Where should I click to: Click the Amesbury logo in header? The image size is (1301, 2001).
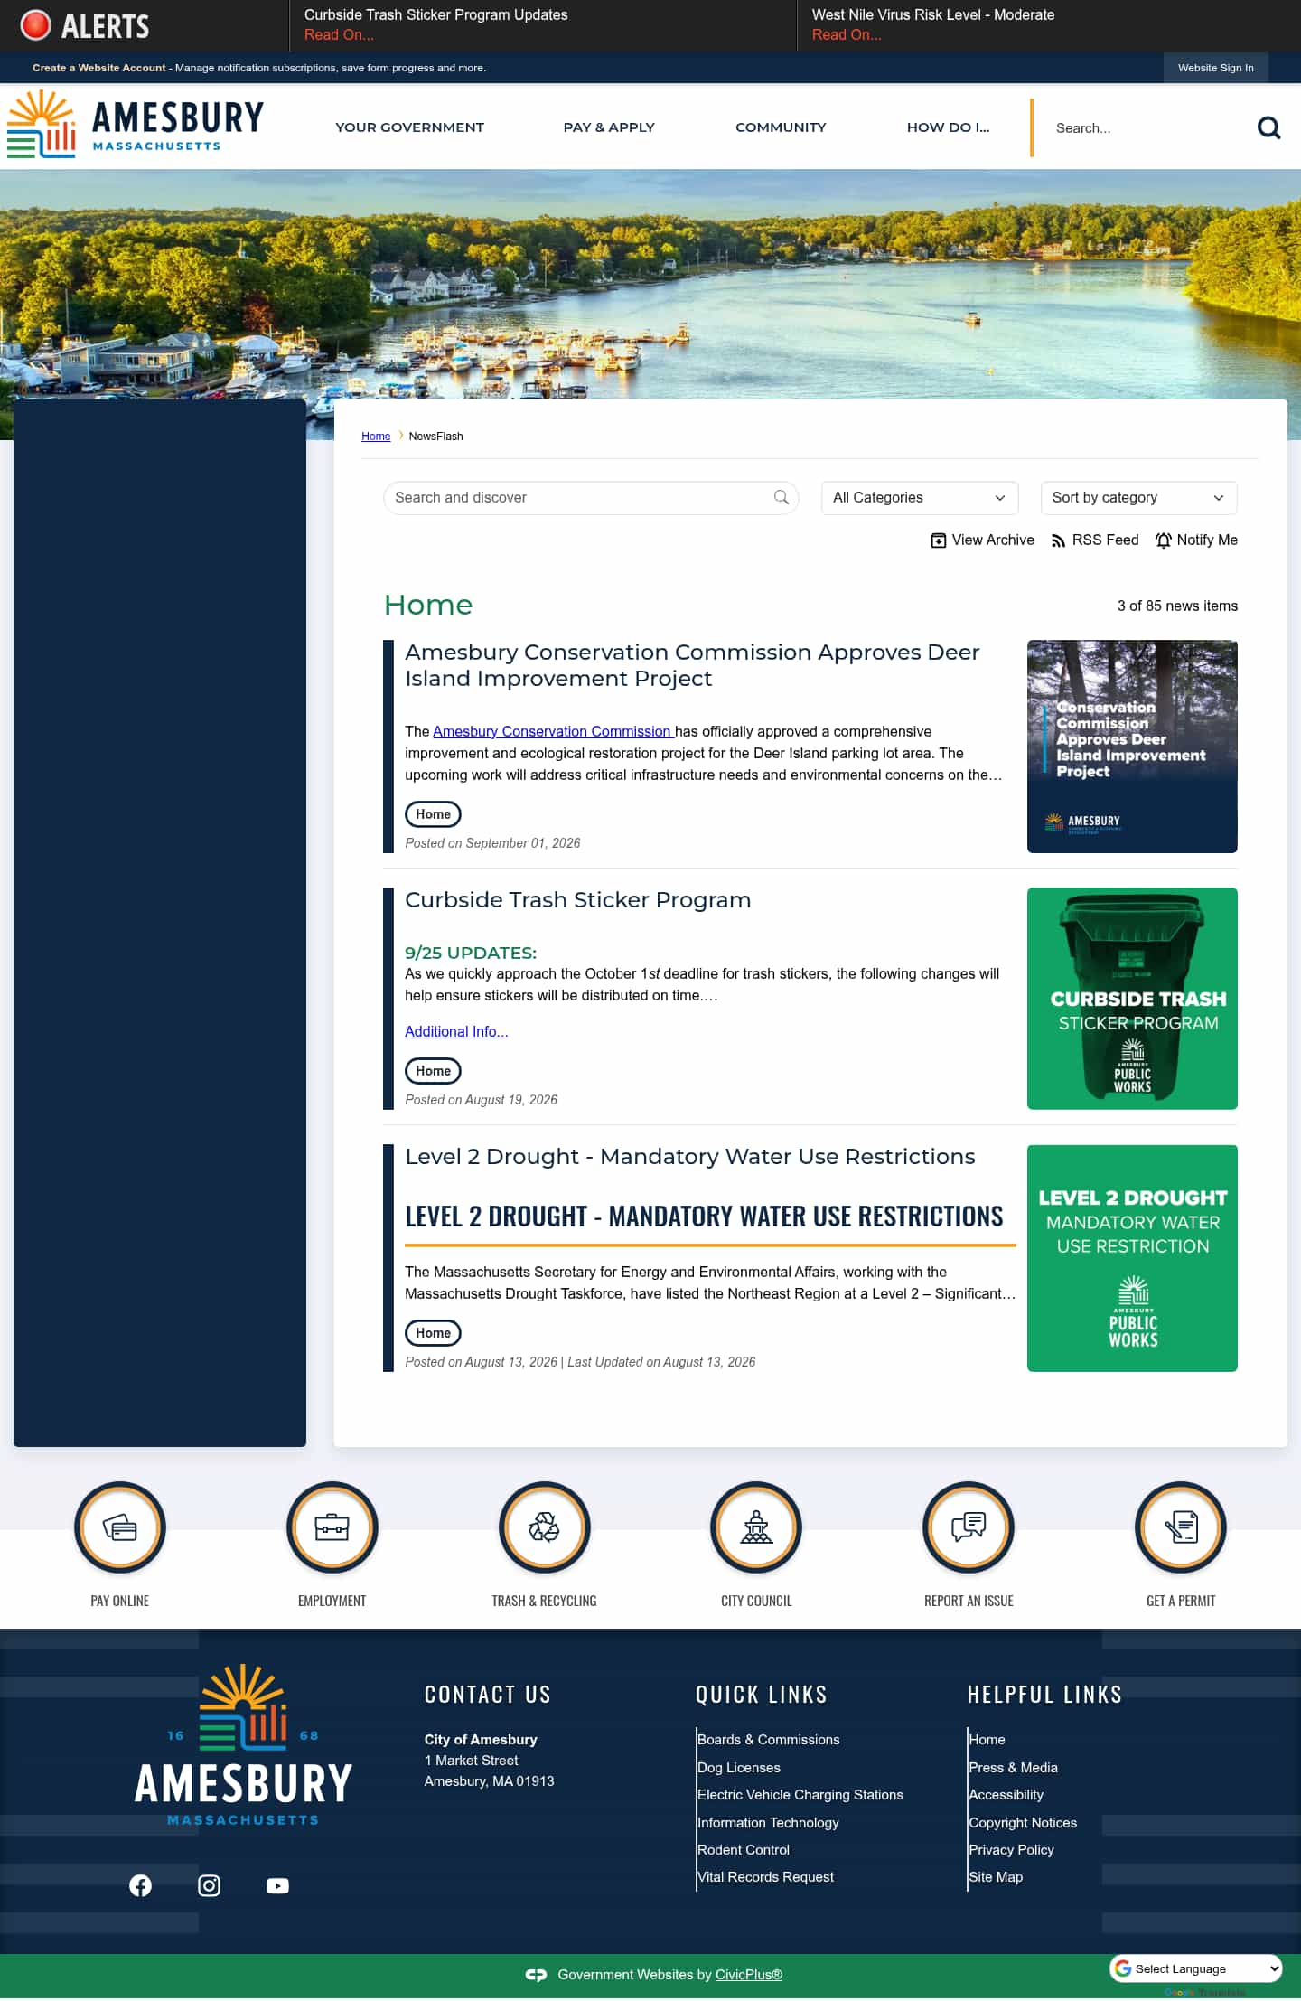136,125
